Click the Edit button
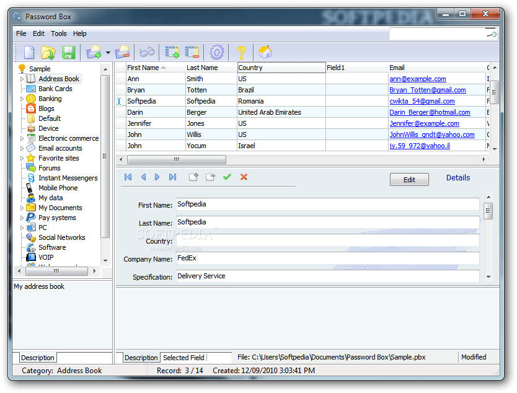 point(409,180)
